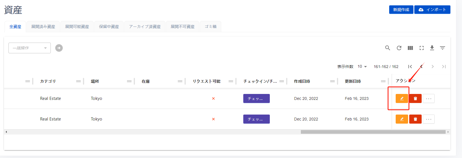Open the table search icon

click(x=387, y=48)
